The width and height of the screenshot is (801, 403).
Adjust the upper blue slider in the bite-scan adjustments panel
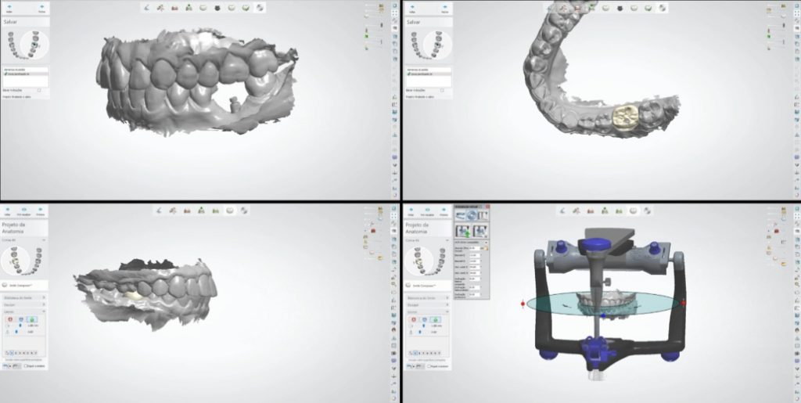[x=20, y=326]
